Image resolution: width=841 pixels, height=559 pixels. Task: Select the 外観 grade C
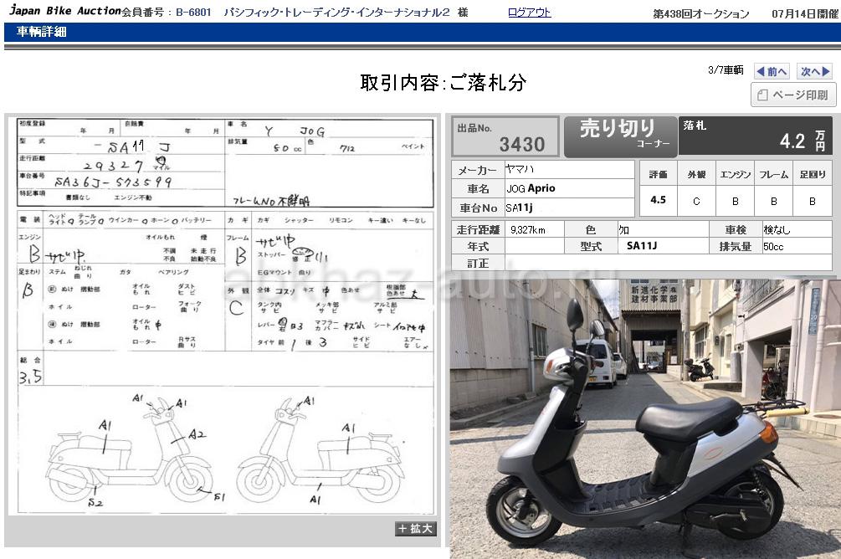tap(697, 201)
